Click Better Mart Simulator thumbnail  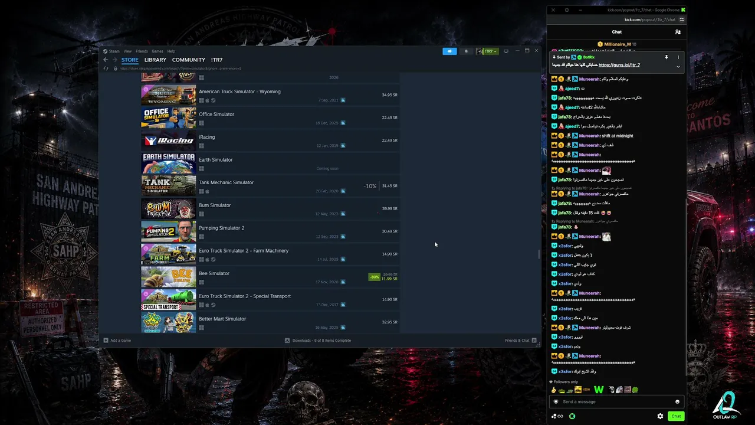169,322
